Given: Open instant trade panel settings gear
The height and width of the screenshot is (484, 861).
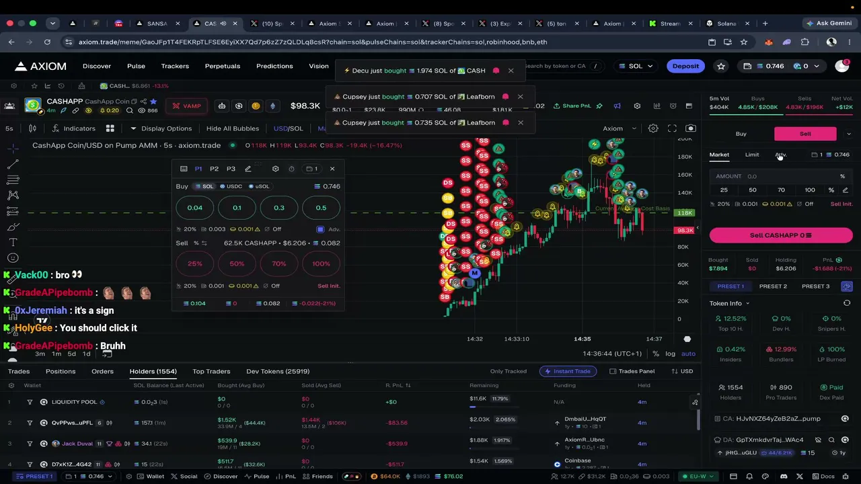Looking at the screenshot, I should [x=275, y=169].
